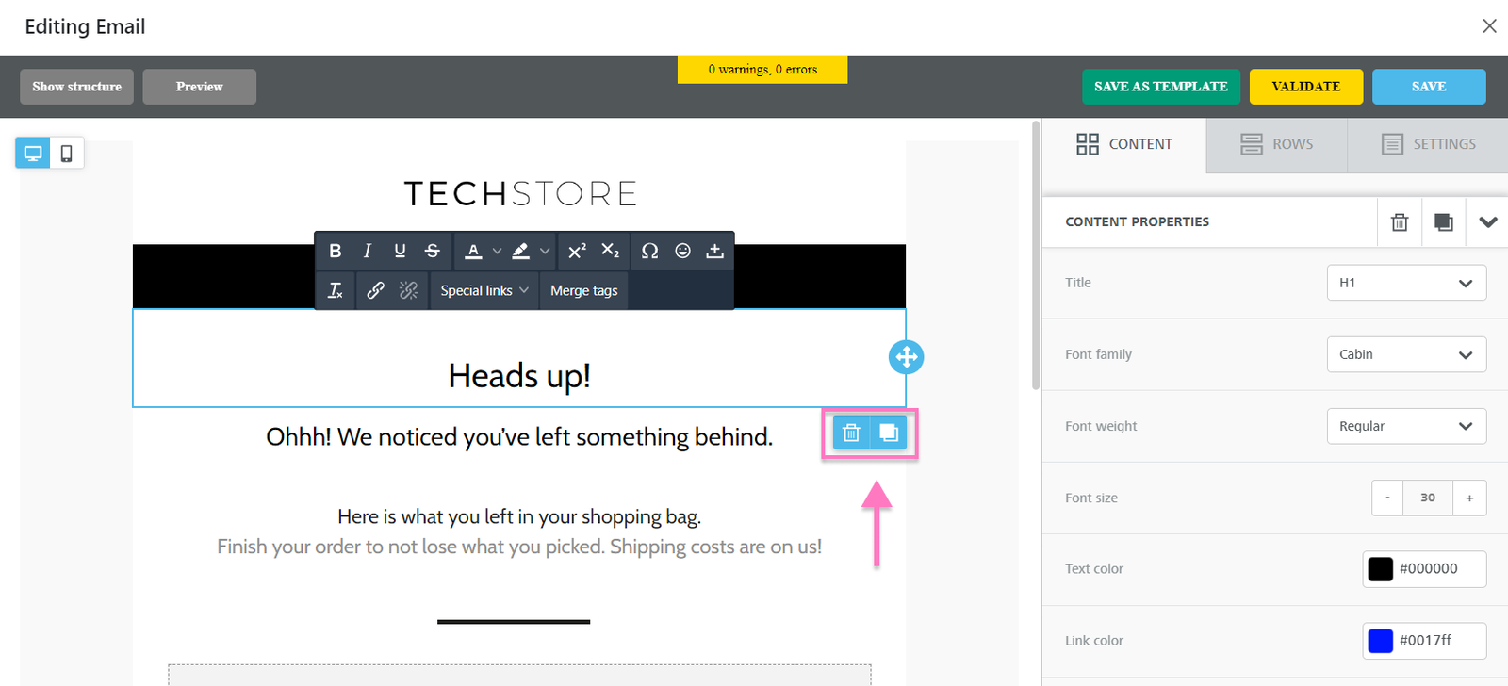1508x686 pixels.
Task: Apply strikethrough formatting
Action: point(432,251)
